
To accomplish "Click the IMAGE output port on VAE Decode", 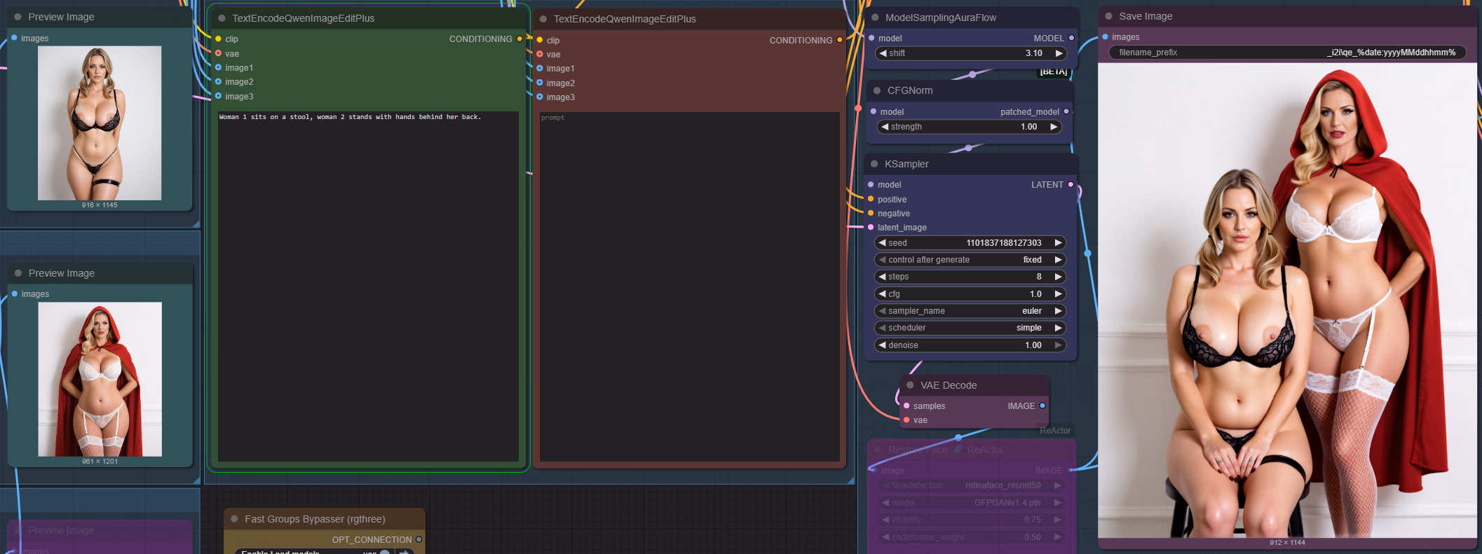I will pyautogui.click(x=1042, y=406).
